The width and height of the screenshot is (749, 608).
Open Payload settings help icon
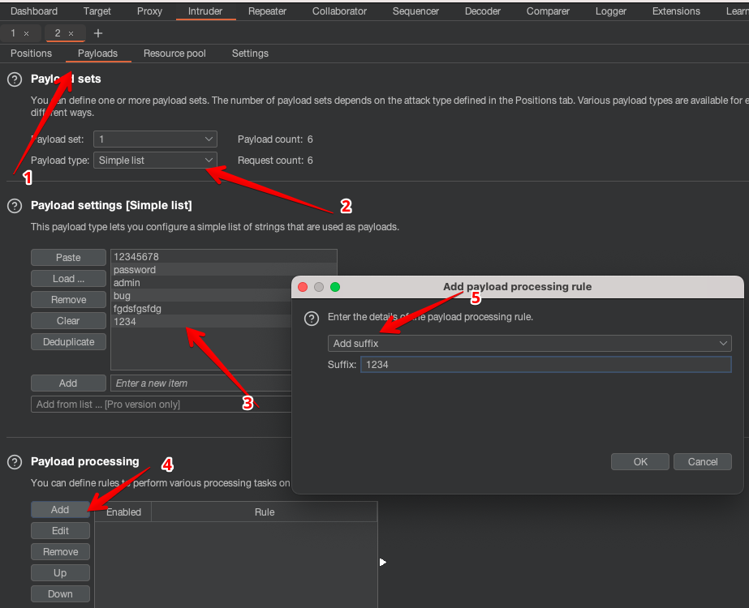[x=15, y=206]
